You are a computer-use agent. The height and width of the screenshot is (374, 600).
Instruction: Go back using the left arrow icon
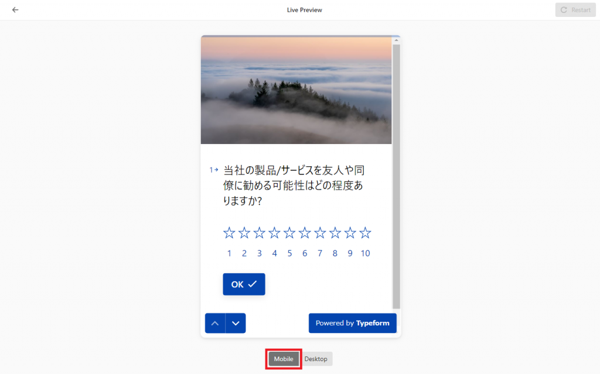[x=15, y=10]
